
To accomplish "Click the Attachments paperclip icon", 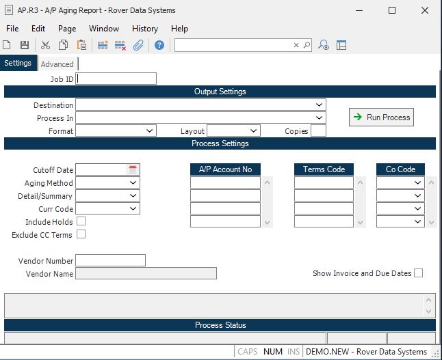I will [x=138, y=45].
